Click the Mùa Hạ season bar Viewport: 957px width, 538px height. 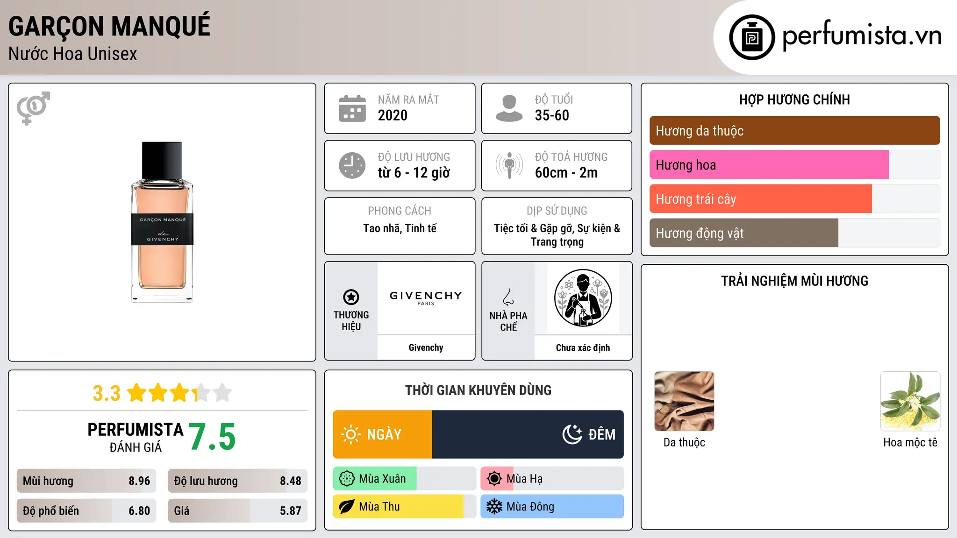(x=552, y=479)
